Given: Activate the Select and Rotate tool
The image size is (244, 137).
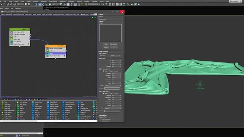Looking at the screenshot, I should [43, 5].
